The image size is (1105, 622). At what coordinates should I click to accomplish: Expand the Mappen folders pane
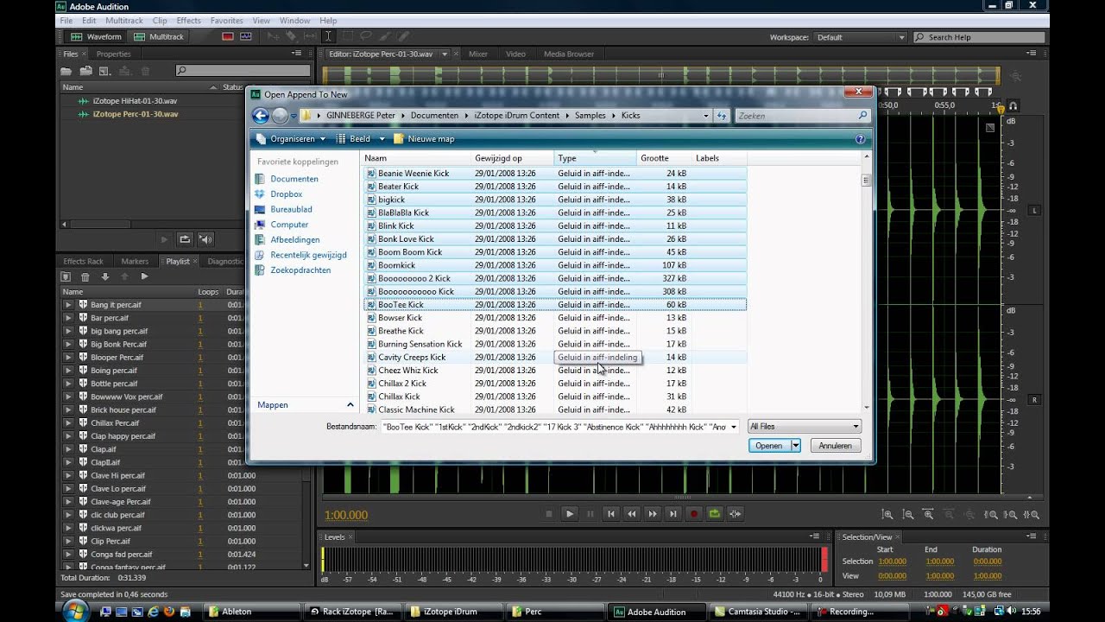(x=350, y=404)
